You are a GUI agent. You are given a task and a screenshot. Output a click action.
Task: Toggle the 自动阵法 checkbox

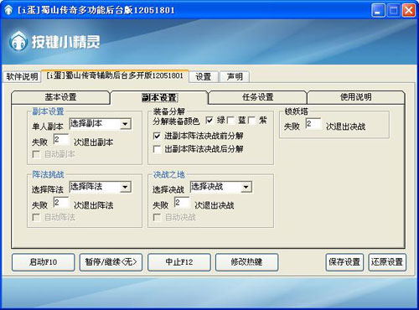coord(36,217)
